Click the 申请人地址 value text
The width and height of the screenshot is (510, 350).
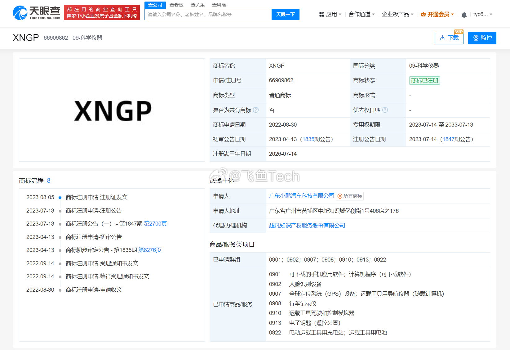click(334, 211)
